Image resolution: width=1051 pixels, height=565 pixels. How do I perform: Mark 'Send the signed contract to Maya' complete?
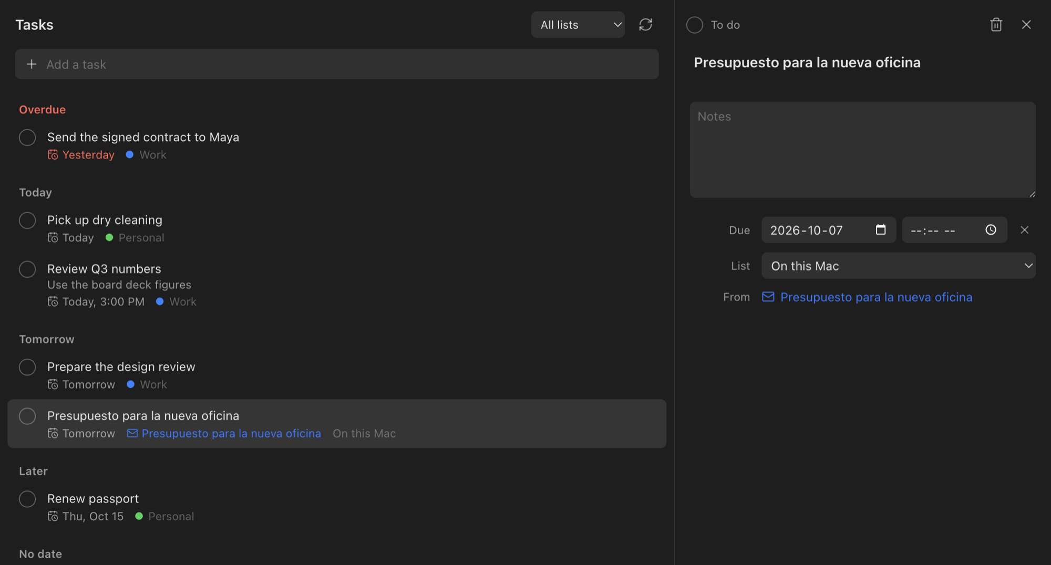(27, 138)
